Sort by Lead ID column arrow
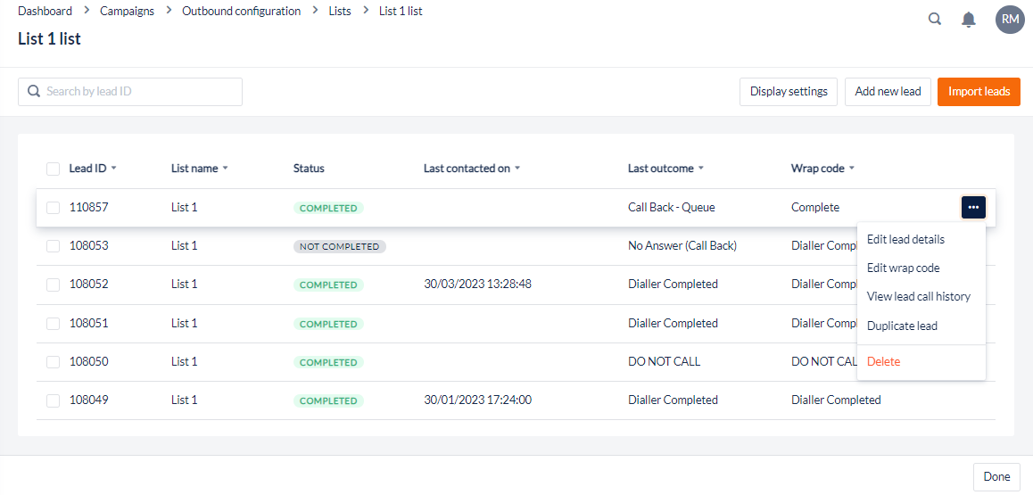The image size is (1033, 495). click(x=113, y=169)
